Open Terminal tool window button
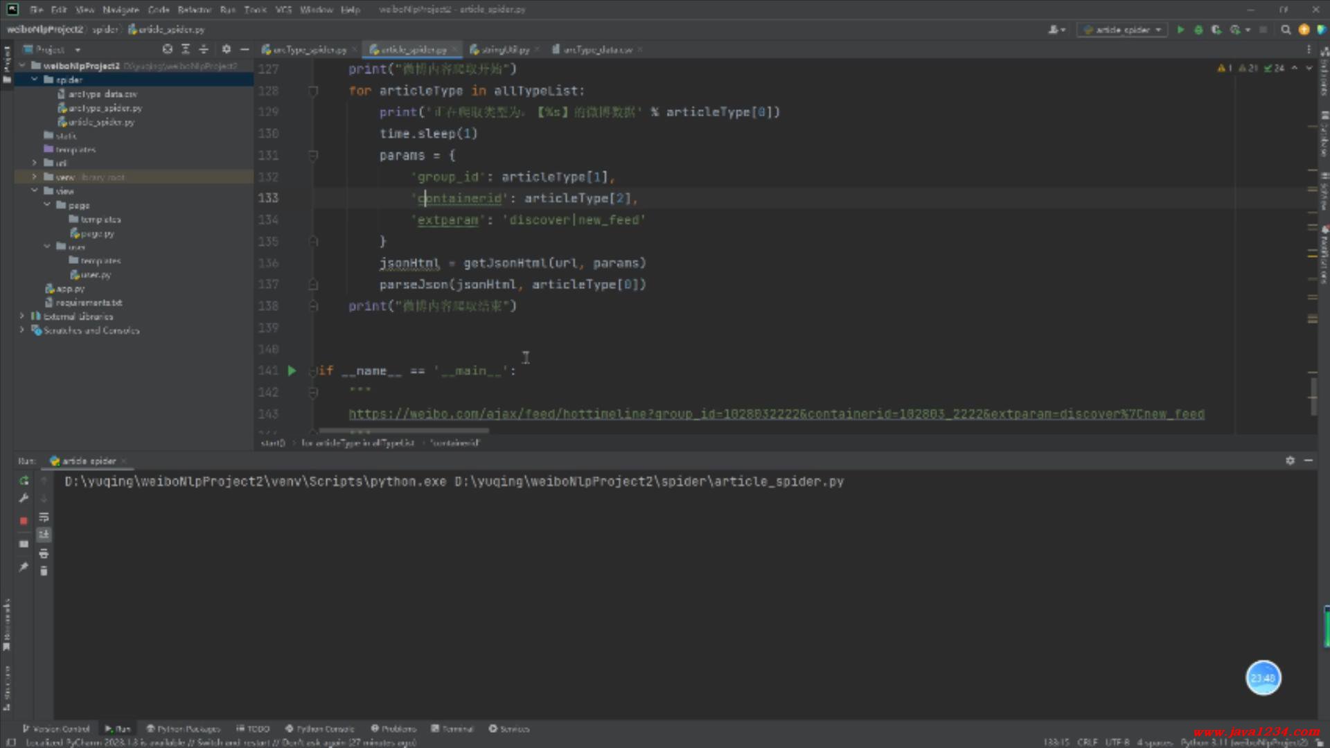Viewport: 1330px width, 748px height. coord(452,729)
